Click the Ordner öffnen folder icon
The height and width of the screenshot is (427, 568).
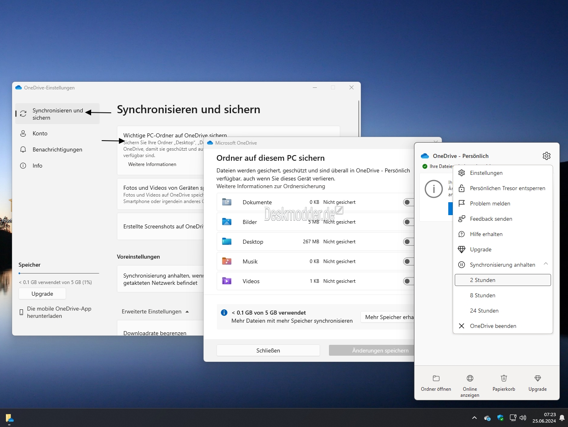point(436,378)
